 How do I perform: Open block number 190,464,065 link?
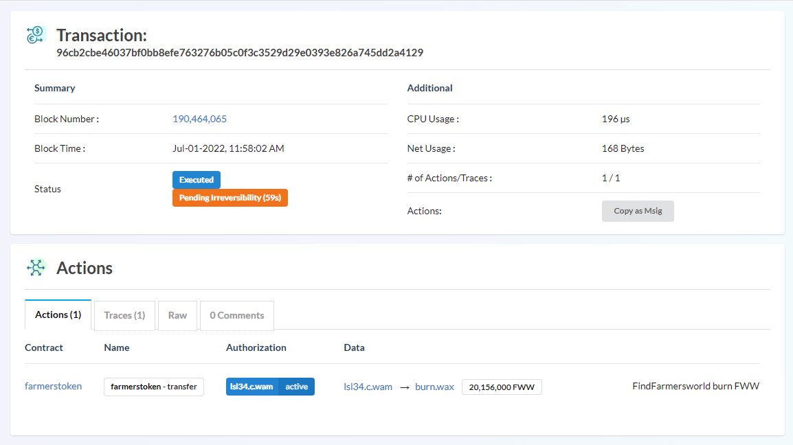199,119
